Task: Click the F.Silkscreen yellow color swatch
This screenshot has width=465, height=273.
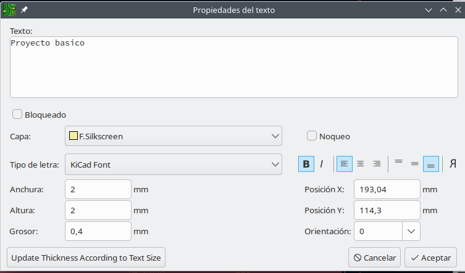Action: pos(73,136)
